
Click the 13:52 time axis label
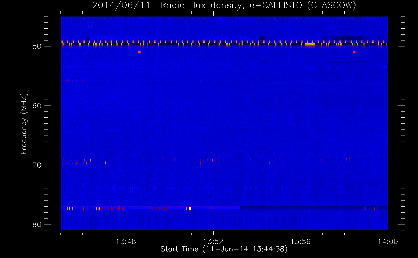pos(213,242)
